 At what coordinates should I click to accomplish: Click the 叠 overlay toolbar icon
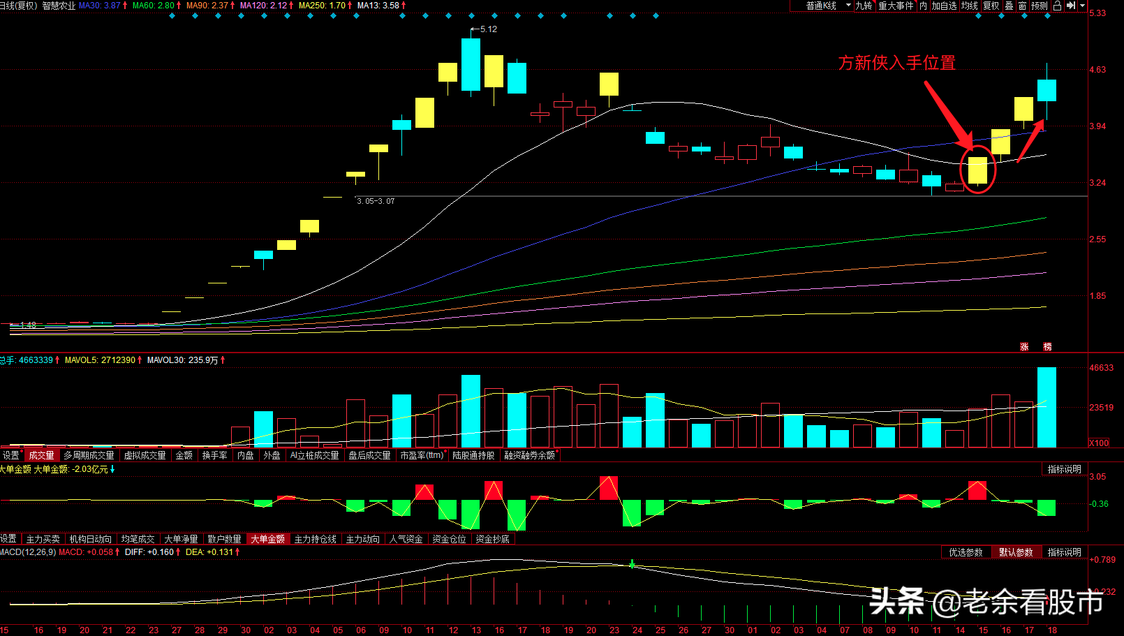pos(1010,6)
